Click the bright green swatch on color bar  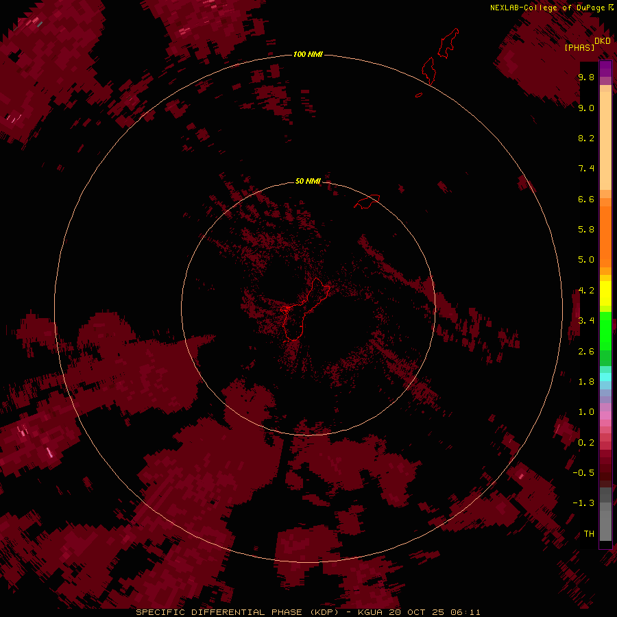(605, 330)
